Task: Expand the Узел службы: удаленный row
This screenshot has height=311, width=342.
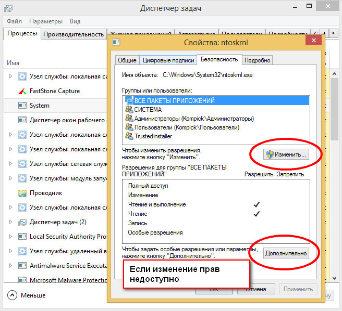Action: coord(10,251)
